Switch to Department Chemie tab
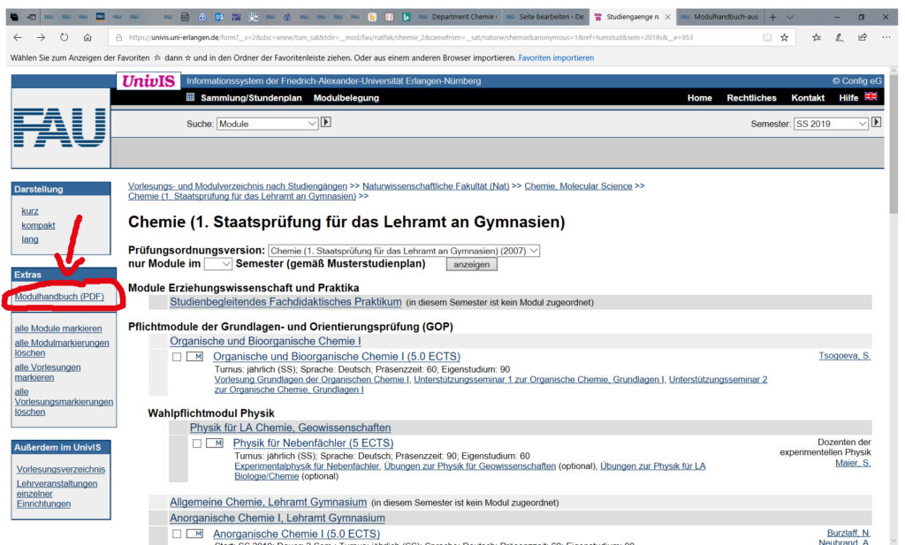905x545 pixels. coord(460,17)
